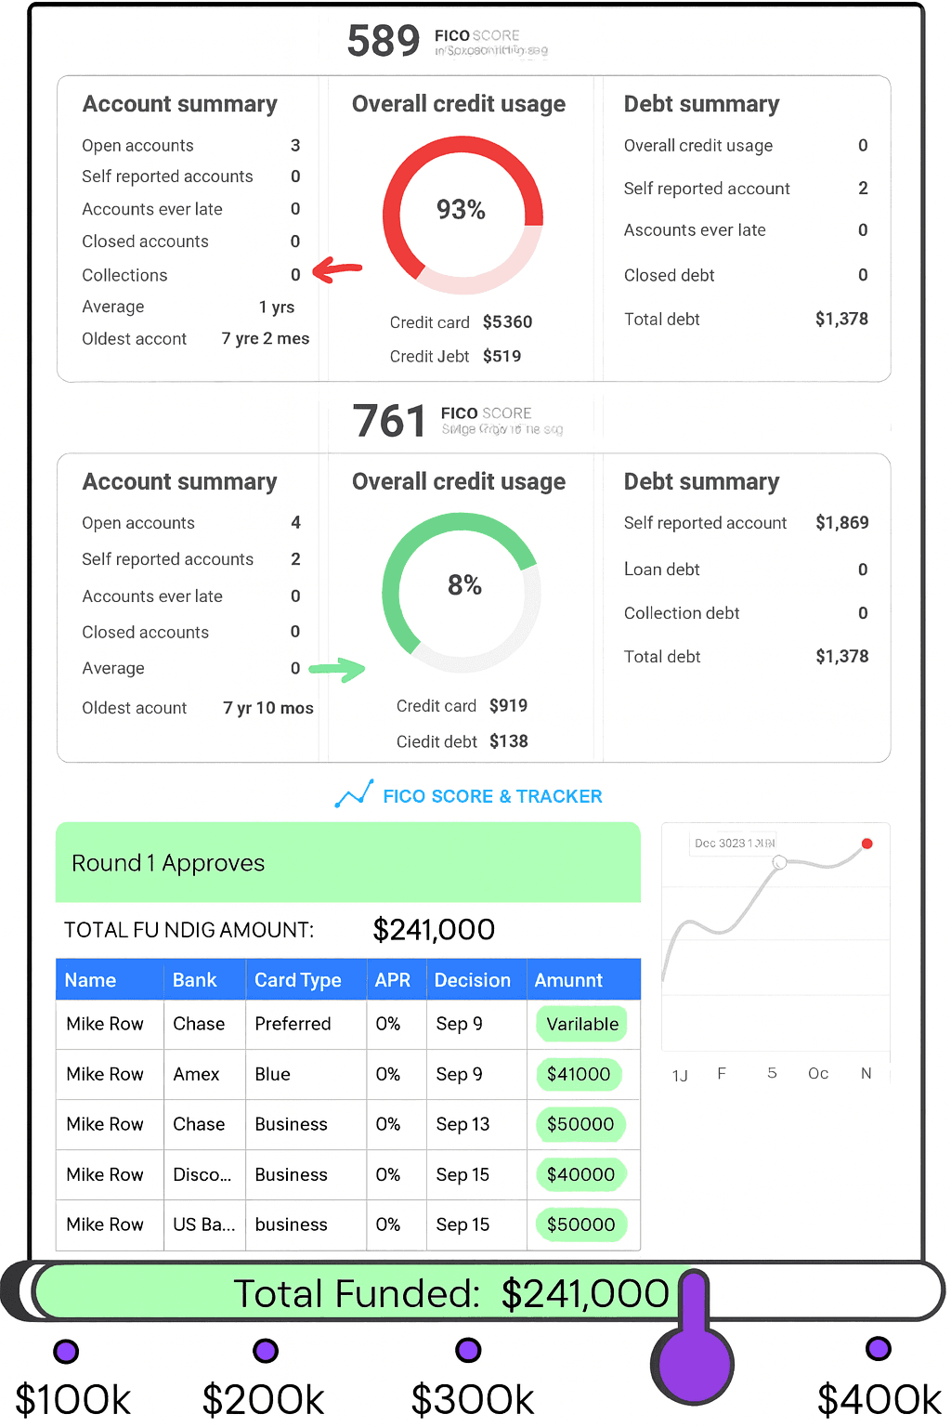Click the Varilable amount badge
The image size is (951, 1427).
[x=581, y=1024]
